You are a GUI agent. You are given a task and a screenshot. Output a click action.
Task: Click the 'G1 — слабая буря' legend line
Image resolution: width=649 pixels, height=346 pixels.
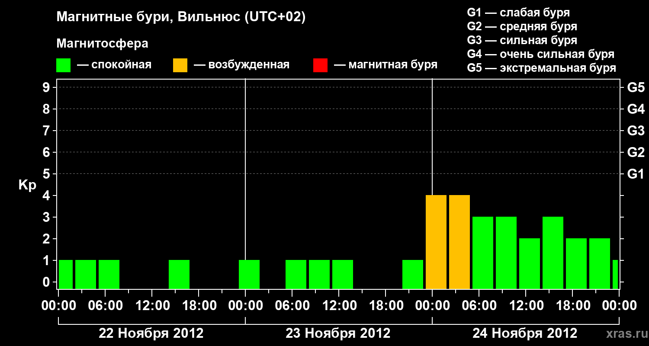point(518,13)
